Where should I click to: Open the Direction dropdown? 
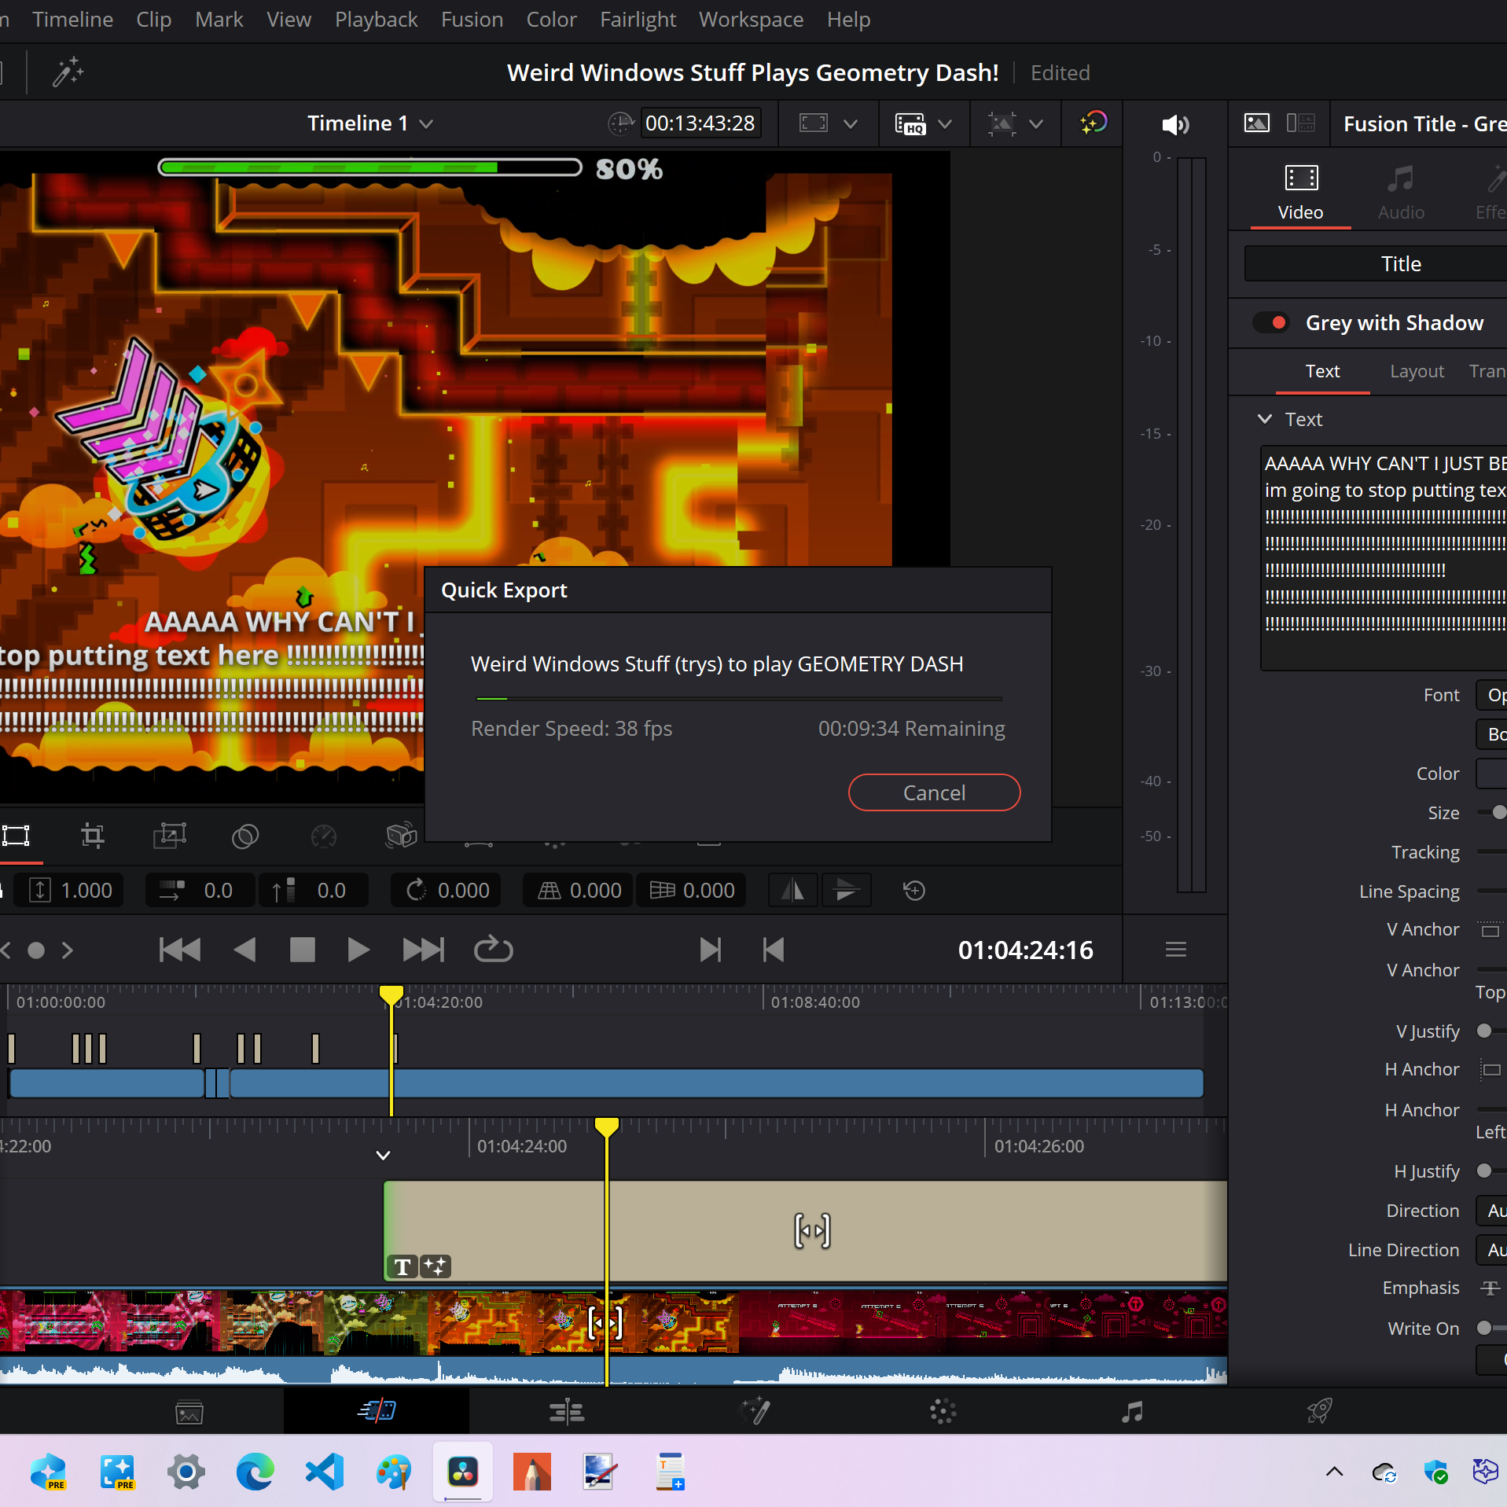click(x=1491, y=1210)
